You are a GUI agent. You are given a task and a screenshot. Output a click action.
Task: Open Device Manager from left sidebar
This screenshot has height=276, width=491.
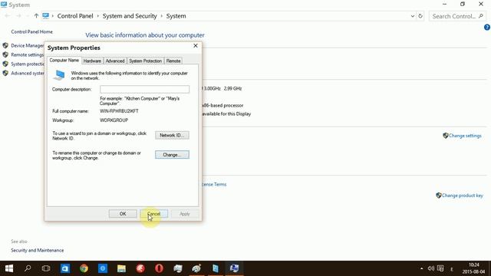[x=28, y=46]
